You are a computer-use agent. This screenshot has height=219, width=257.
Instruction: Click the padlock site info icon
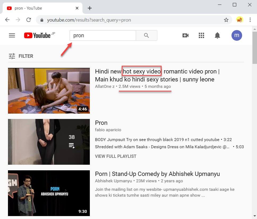42,20
